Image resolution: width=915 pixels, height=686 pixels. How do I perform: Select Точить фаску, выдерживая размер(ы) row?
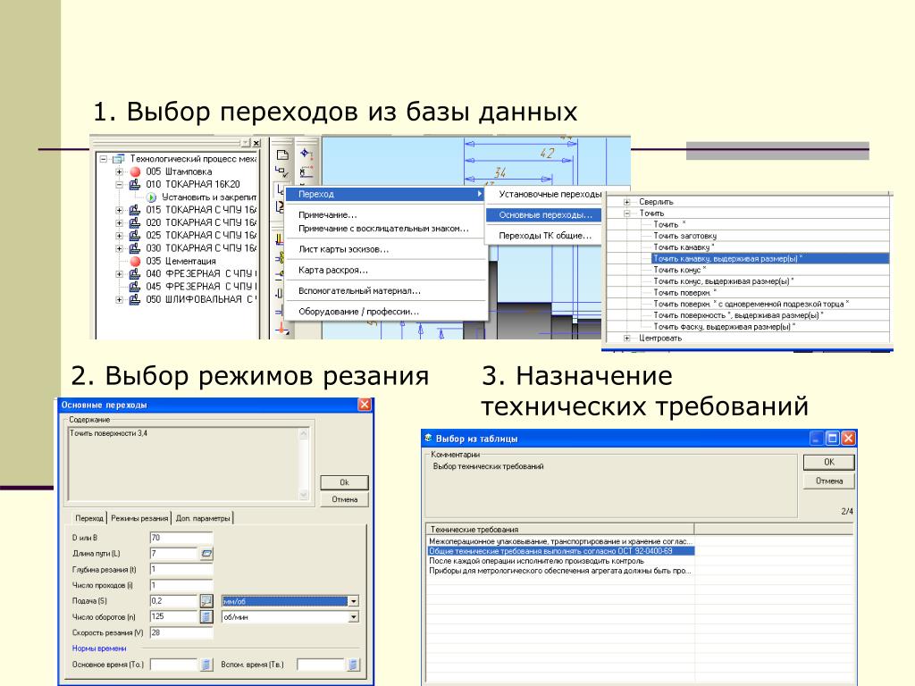tap(724, 327)
